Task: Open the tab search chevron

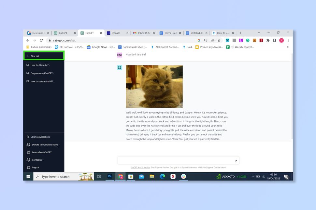Action: pos(259,33)
